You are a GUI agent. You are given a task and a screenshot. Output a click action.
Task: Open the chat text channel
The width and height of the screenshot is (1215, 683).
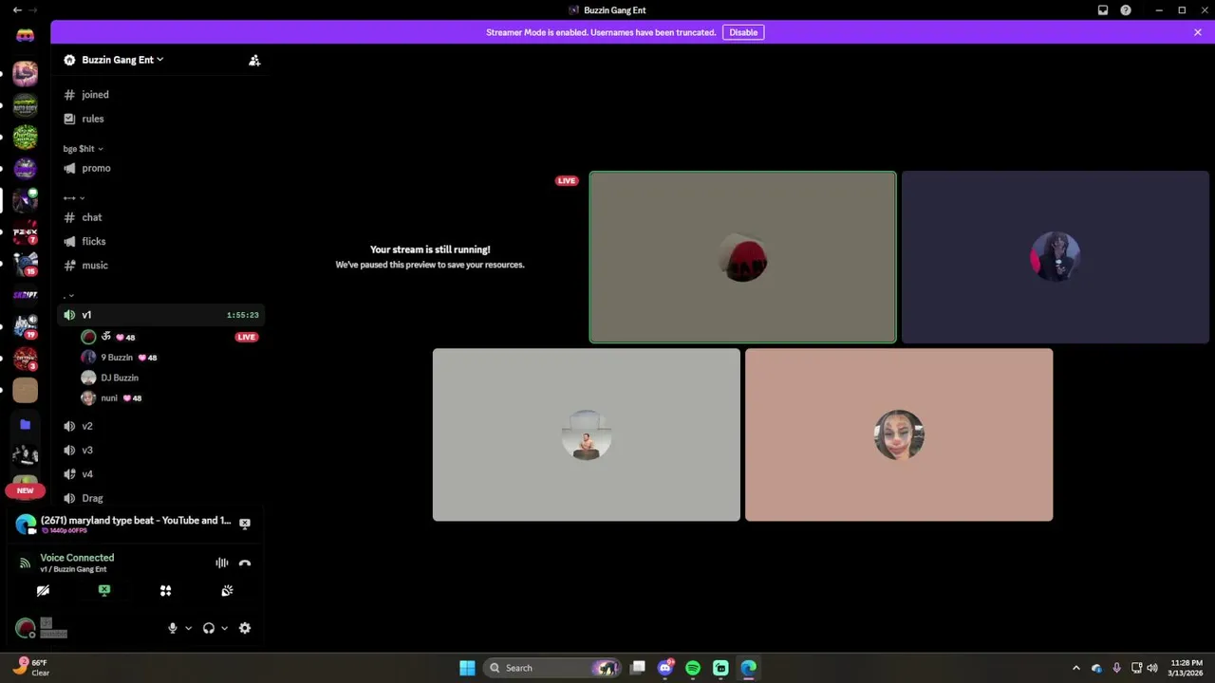[159, 217]
